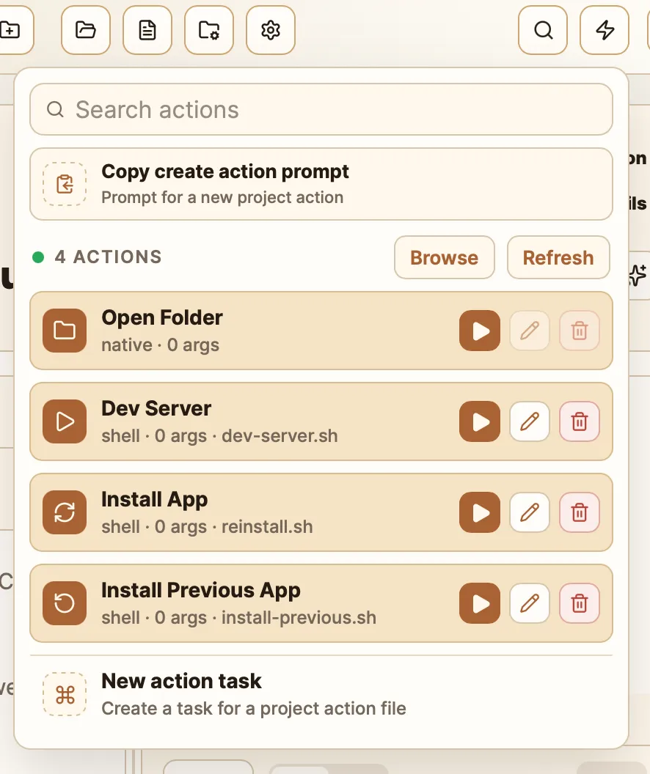
Task: Click 'Create a task for a project action file'
Action: tap(254, 708)
